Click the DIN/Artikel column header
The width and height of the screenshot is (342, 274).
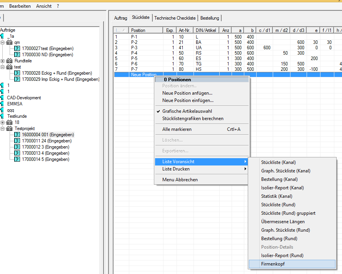click(x=207, y=30)
